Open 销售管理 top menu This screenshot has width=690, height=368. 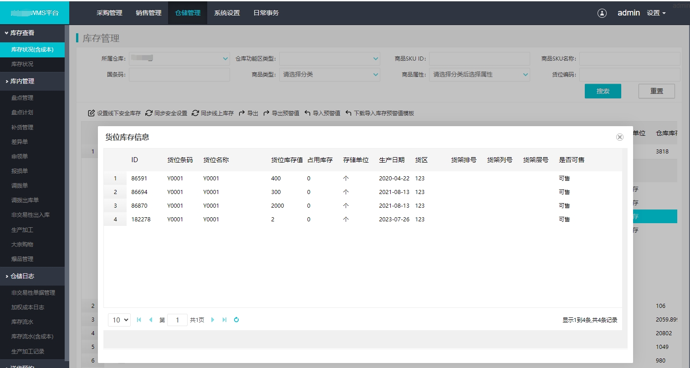click(148, 13)
